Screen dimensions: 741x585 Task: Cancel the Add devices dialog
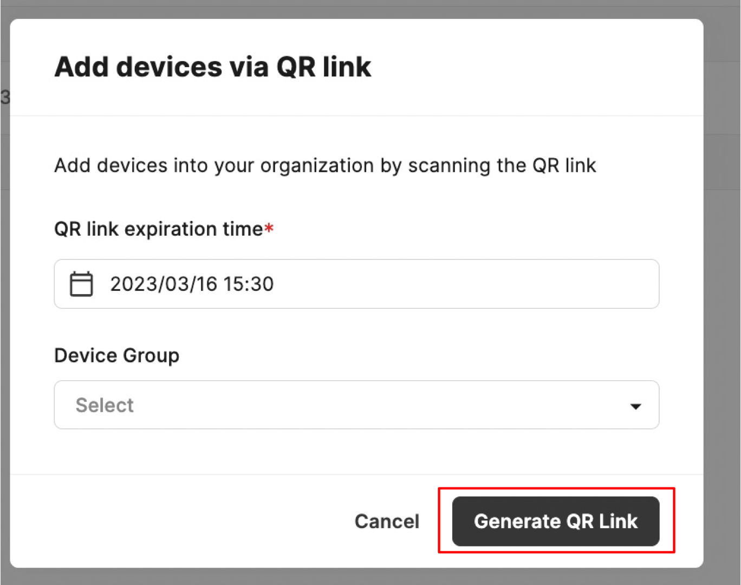pos(387,521)
